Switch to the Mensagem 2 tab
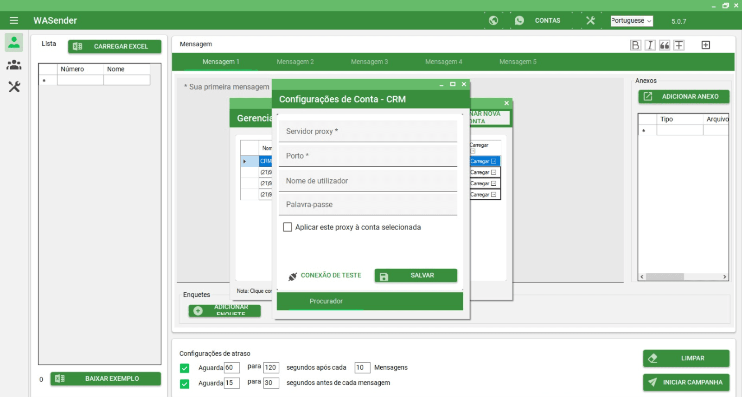 tap(295, 62)
